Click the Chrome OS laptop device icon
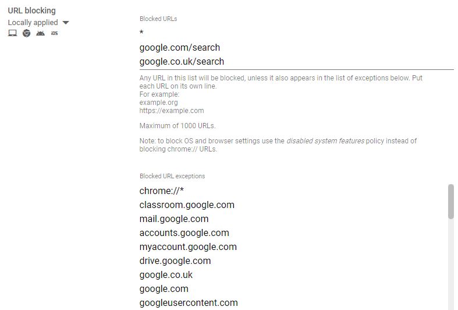The width and height of the screenshot is (458, 310). point(12,33)
